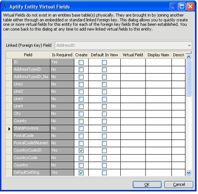Image resolution: width=198 pixels, height=194 pixels.
Task: Select the PostalCode field cell
Action: click(x=31, y=136)
